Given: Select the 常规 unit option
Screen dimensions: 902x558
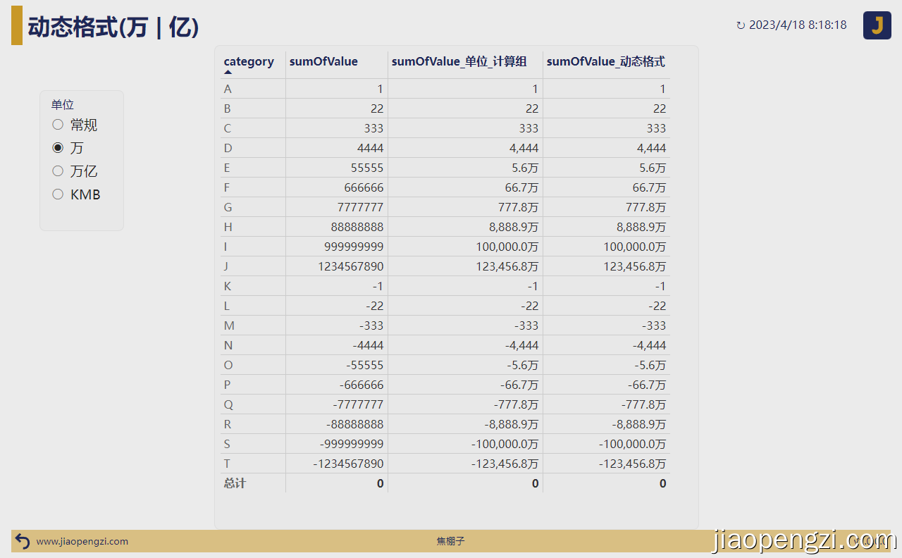Looking at the screenshot, I should 75,125.
